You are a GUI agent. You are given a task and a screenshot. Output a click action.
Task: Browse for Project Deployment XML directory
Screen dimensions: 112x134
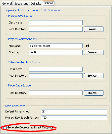coord(94,52)
